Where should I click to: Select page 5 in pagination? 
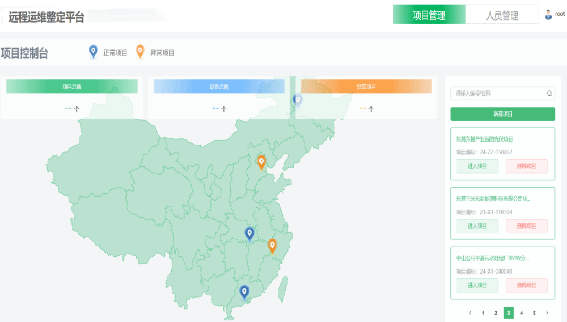click(x=534, y=312)
